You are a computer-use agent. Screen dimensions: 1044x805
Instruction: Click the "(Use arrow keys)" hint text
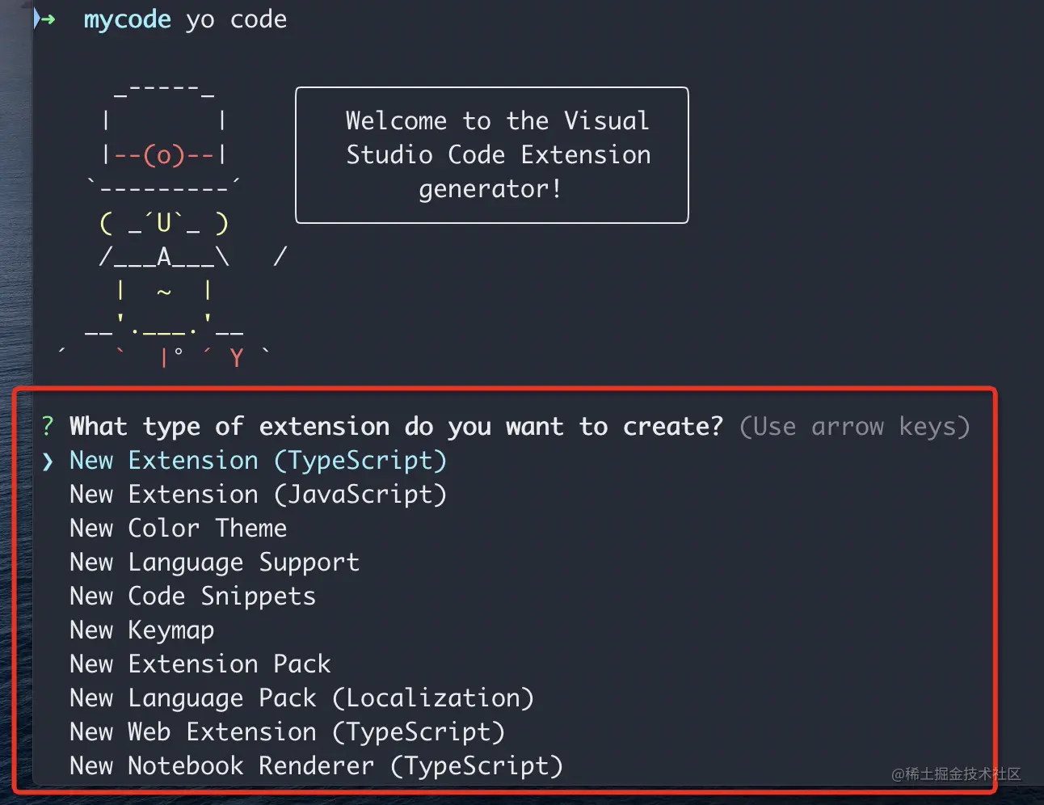(854, 427)
